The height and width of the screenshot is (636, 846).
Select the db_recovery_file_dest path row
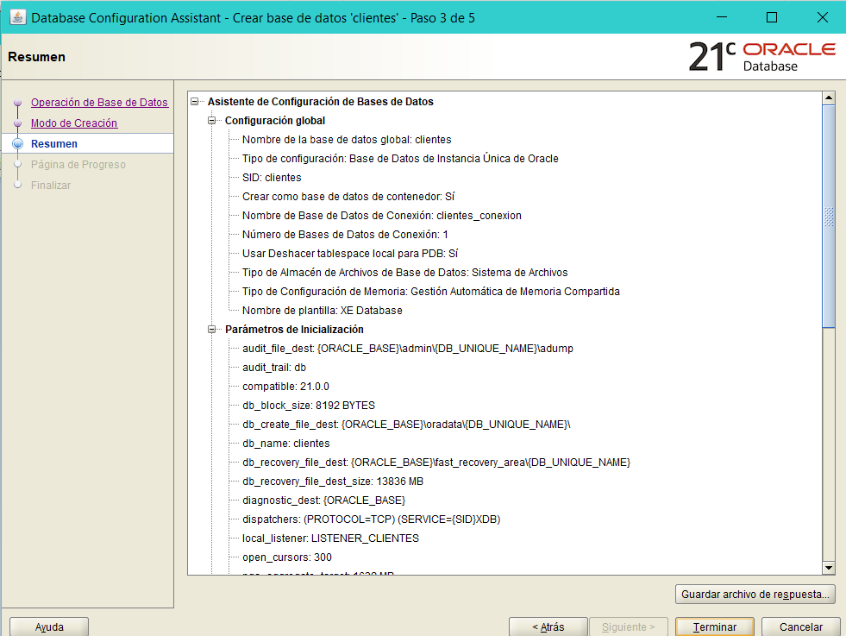436,463
